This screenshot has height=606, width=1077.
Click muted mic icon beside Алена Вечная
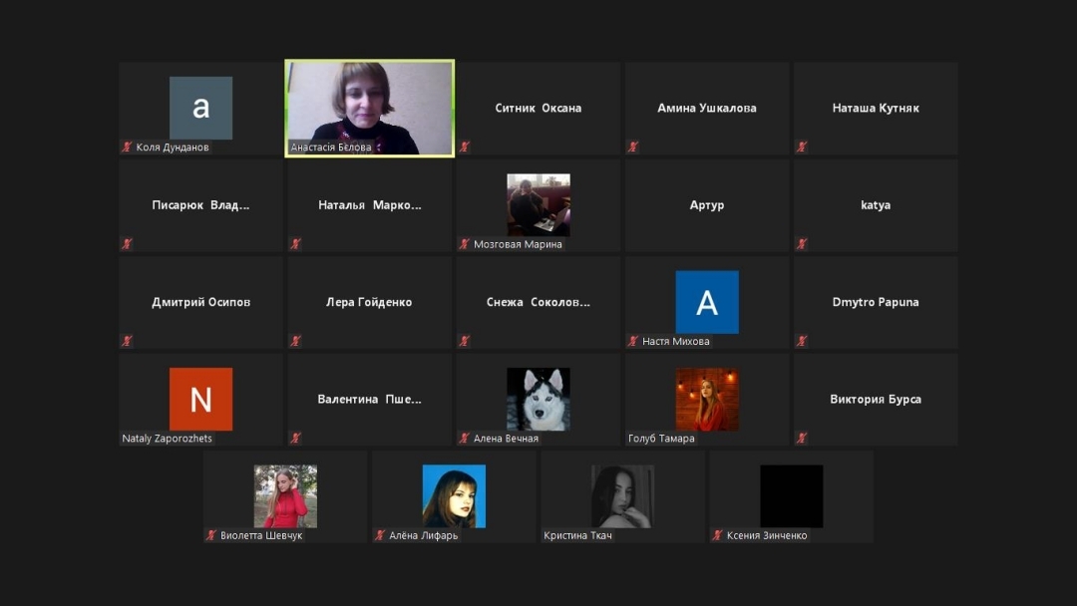tap(465, 438)
